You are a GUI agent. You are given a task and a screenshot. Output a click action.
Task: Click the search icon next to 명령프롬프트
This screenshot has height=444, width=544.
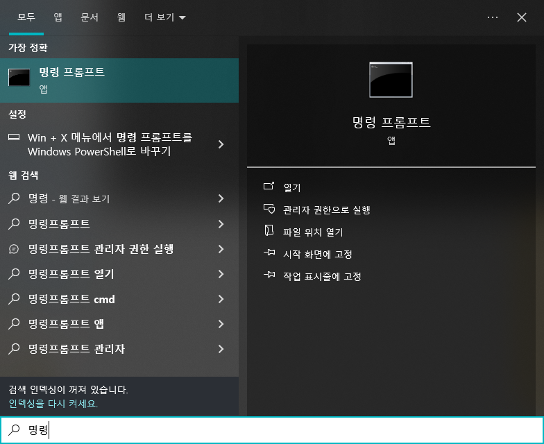point(14,223)
